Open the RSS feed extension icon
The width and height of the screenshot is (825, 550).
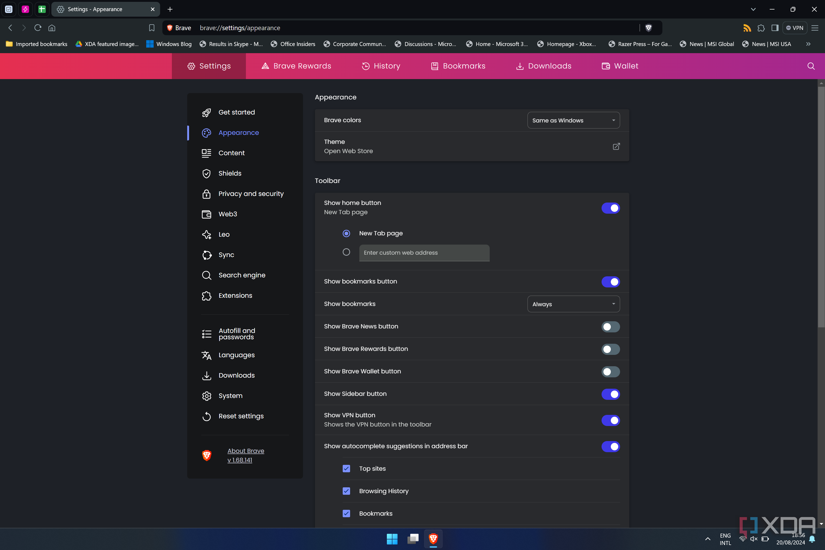click(747, 28)
